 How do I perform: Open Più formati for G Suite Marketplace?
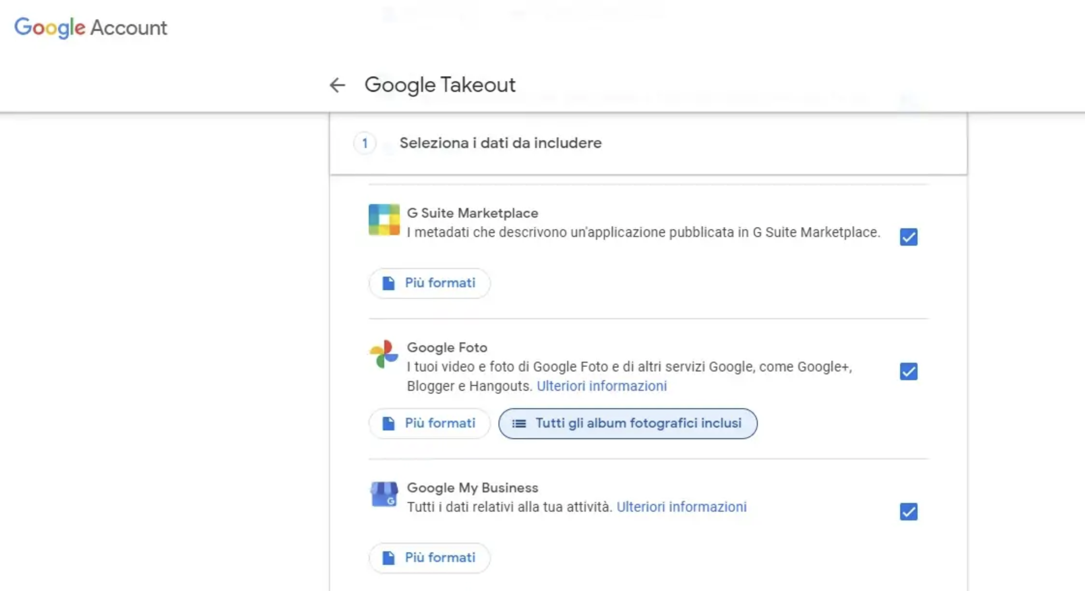tap(429, 283)
